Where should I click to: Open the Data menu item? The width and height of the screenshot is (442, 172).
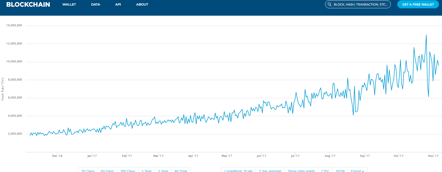click(95, 5)
